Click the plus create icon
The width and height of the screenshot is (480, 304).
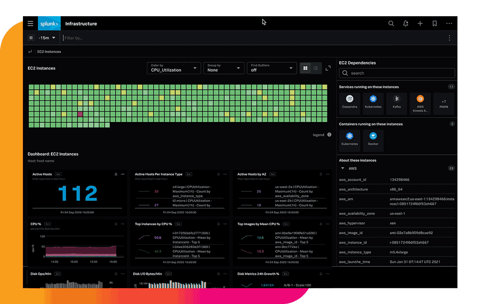[x=420, y=23]
